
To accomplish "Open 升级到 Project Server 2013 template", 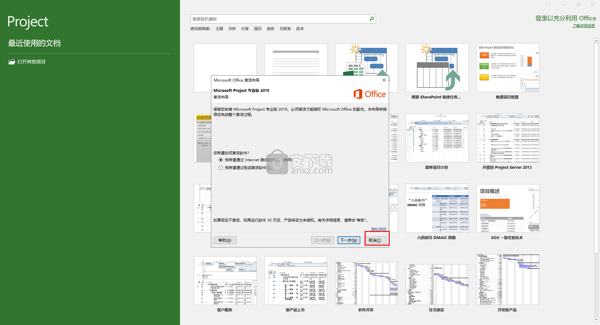I will [x=508, y=138].
